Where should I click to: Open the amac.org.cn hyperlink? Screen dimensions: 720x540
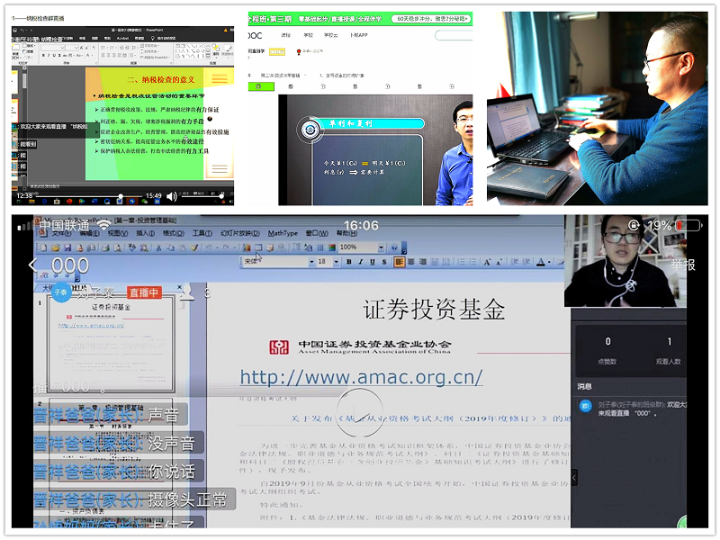click(361, 377)
